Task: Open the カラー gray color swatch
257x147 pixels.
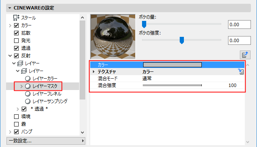Action: click(x=172, y=65)
